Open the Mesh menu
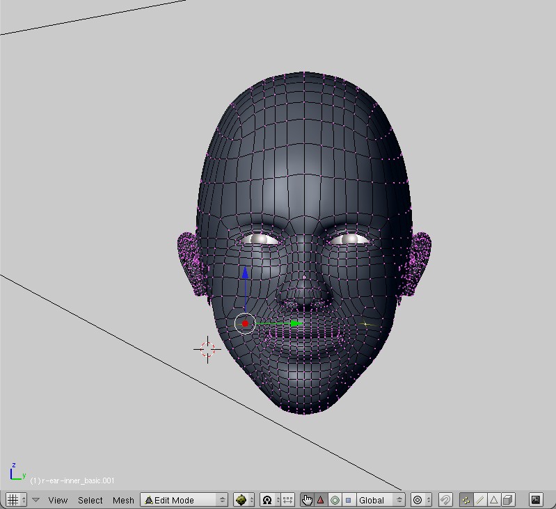The height and width of the screenshot is (509, 556). (123, 500)
